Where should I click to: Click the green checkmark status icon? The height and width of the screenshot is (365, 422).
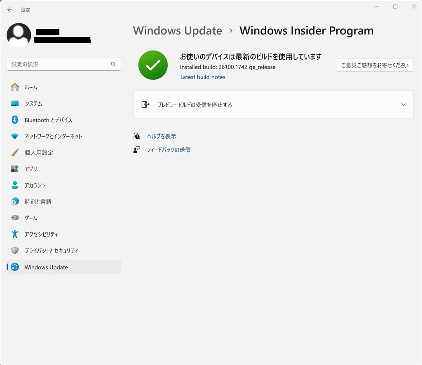point(153,65)
